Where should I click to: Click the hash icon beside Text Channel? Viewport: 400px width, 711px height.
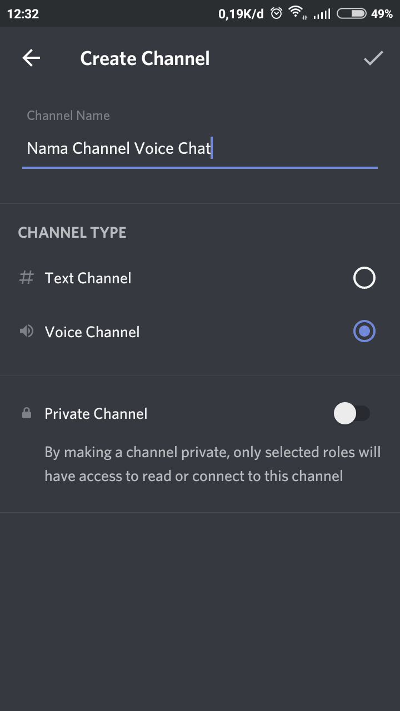26,278
